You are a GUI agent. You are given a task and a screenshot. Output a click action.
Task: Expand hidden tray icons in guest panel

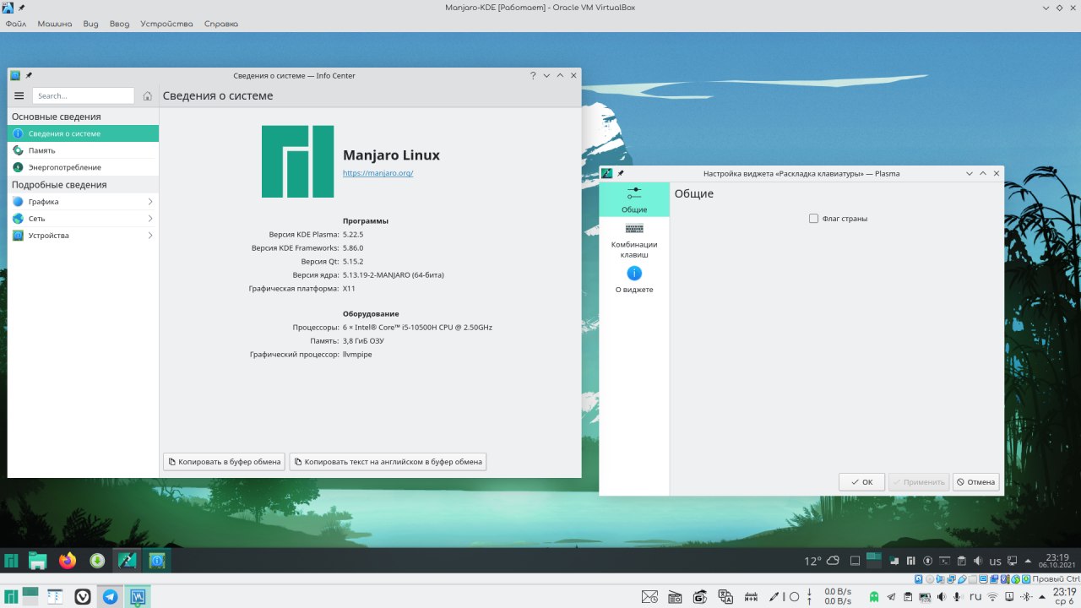1028,561
